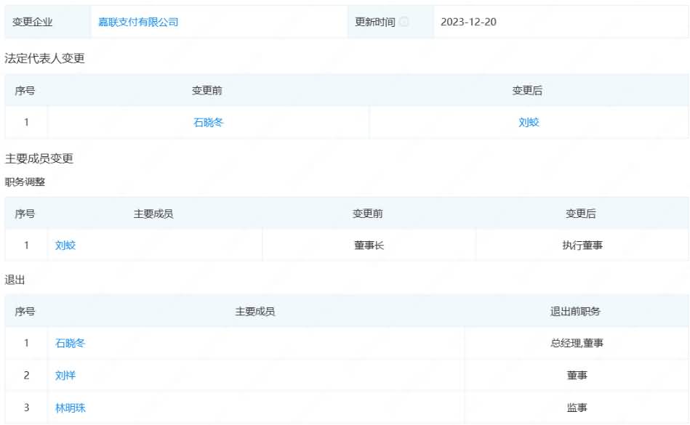Select the 总经理,董事 cell
This screenshot has height=425, width=690.
577,343
